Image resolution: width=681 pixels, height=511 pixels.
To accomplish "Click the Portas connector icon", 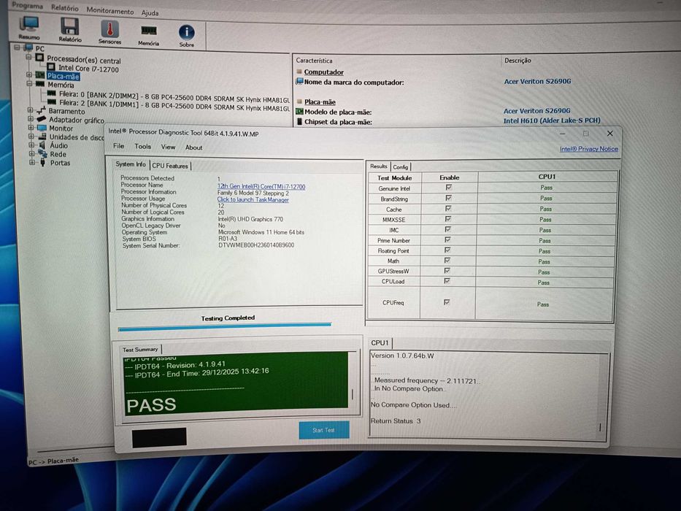I will click(x=42, y=162).
